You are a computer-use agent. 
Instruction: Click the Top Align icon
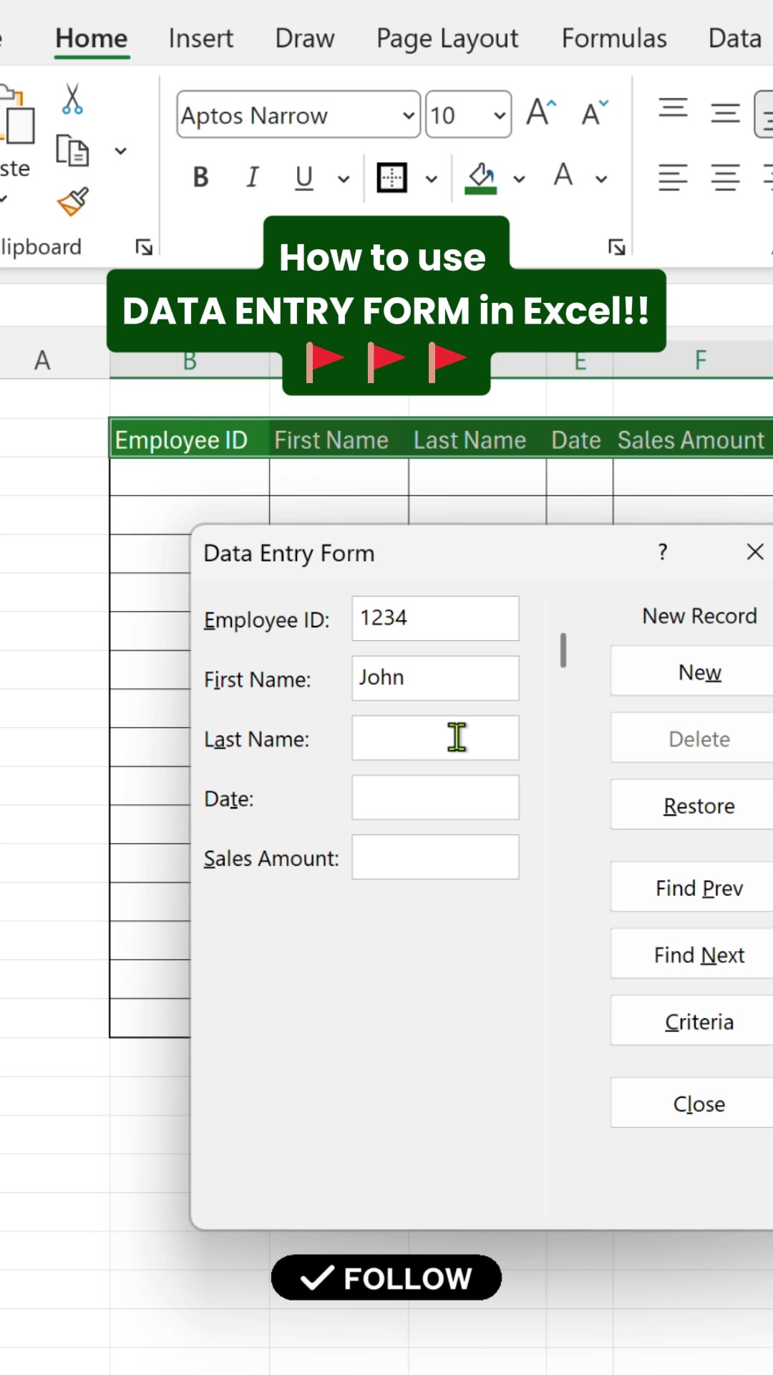tap(673, 109)
